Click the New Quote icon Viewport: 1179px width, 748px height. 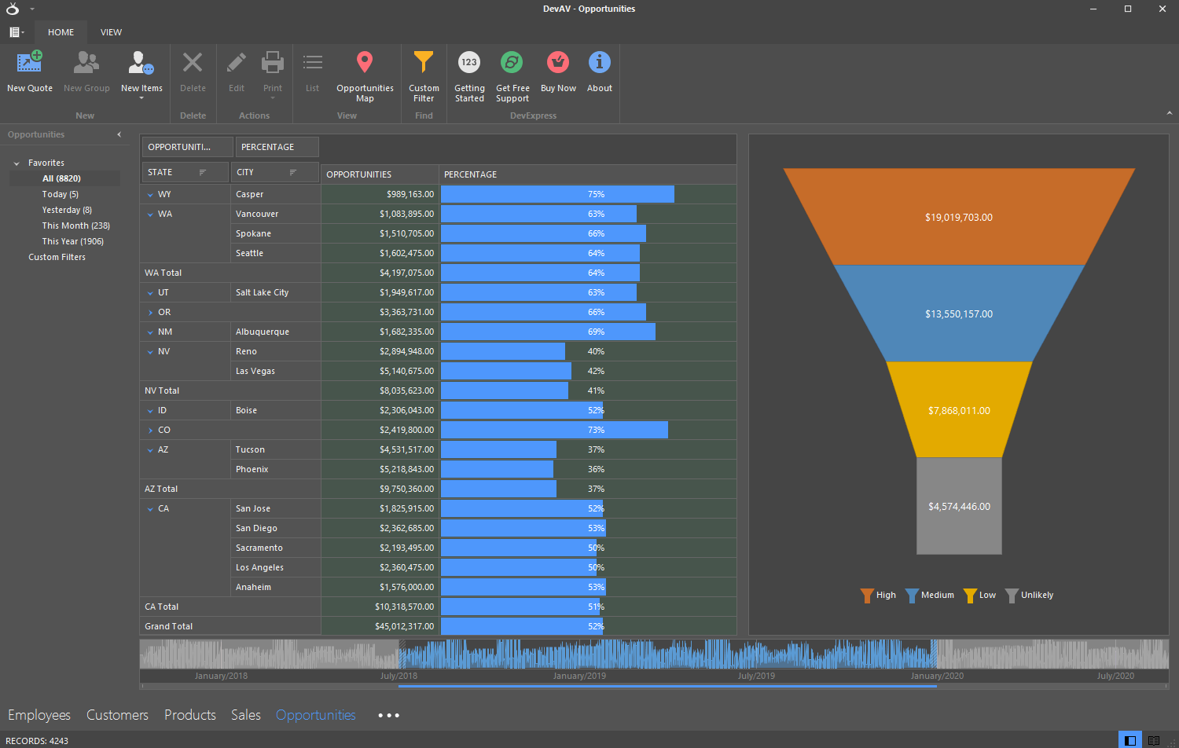[x=30, y=63]
